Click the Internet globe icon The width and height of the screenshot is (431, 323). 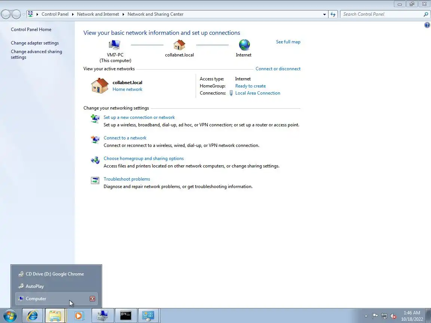pyautogui.click(x=244, y=45)
